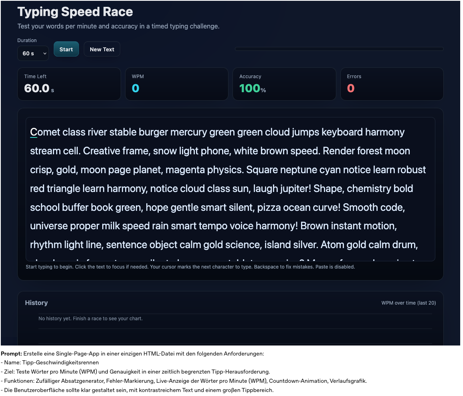Click the countdown progress bar

(x=339, y=49)
